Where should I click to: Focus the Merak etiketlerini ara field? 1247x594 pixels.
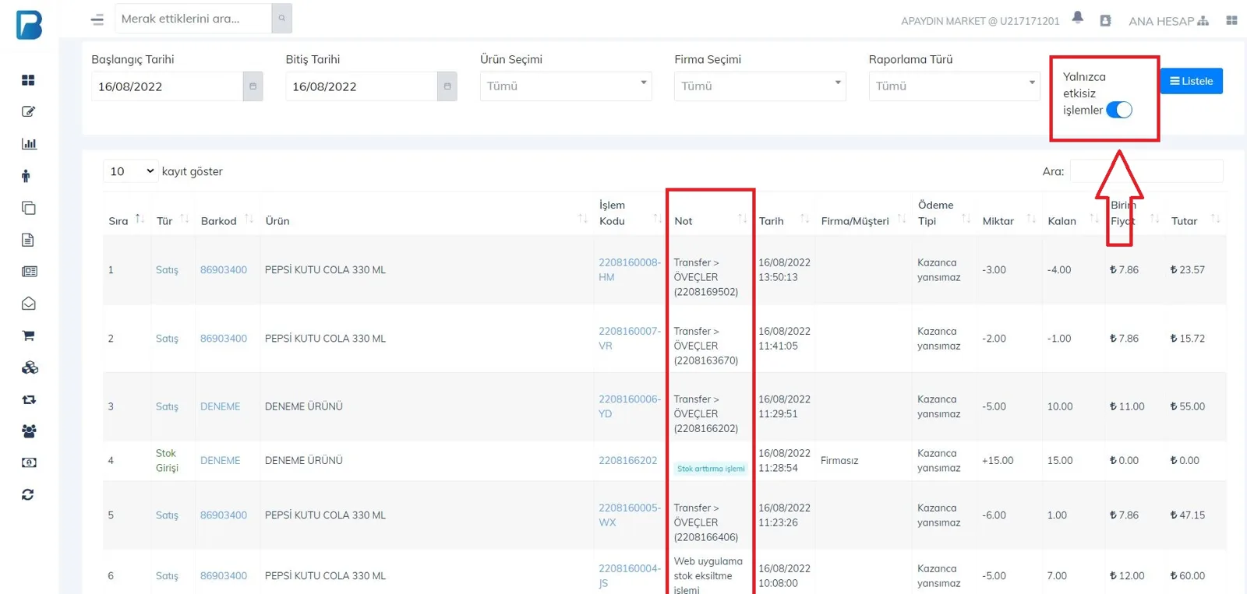click(x=193, y=18)
